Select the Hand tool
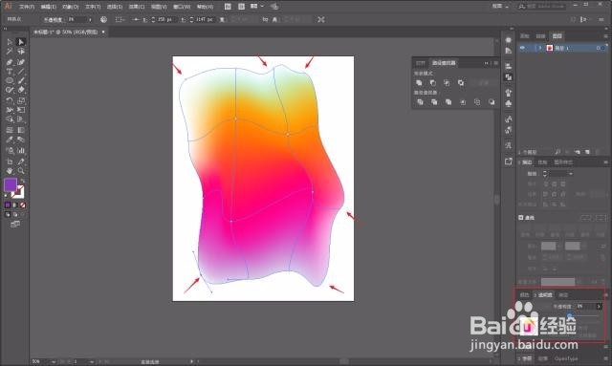The width and height of the screenshot is (612, 366). 10,171
